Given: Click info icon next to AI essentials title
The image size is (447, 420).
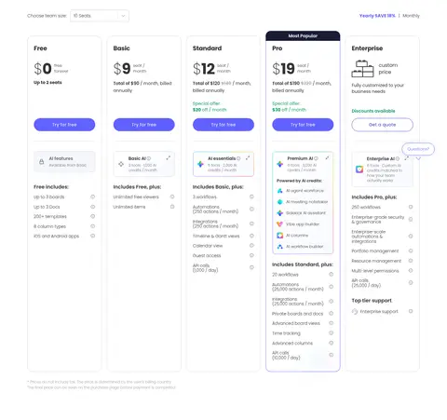Looking at the screenshot, I should click(238, 158).
